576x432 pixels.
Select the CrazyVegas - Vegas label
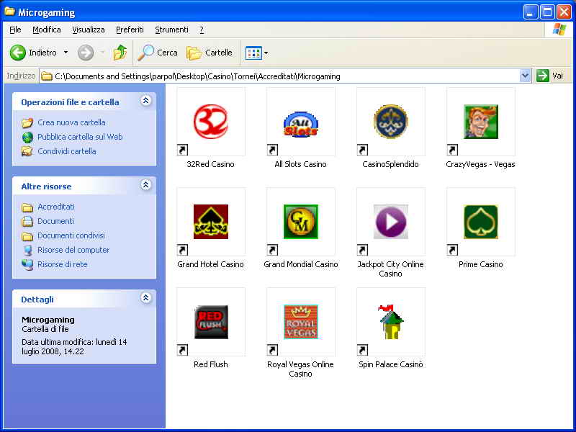(x=481, y=164)
